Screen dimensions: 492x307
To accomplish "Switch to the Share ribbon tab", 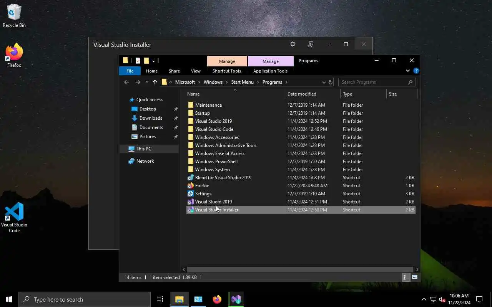I will [x=174, y=71].
